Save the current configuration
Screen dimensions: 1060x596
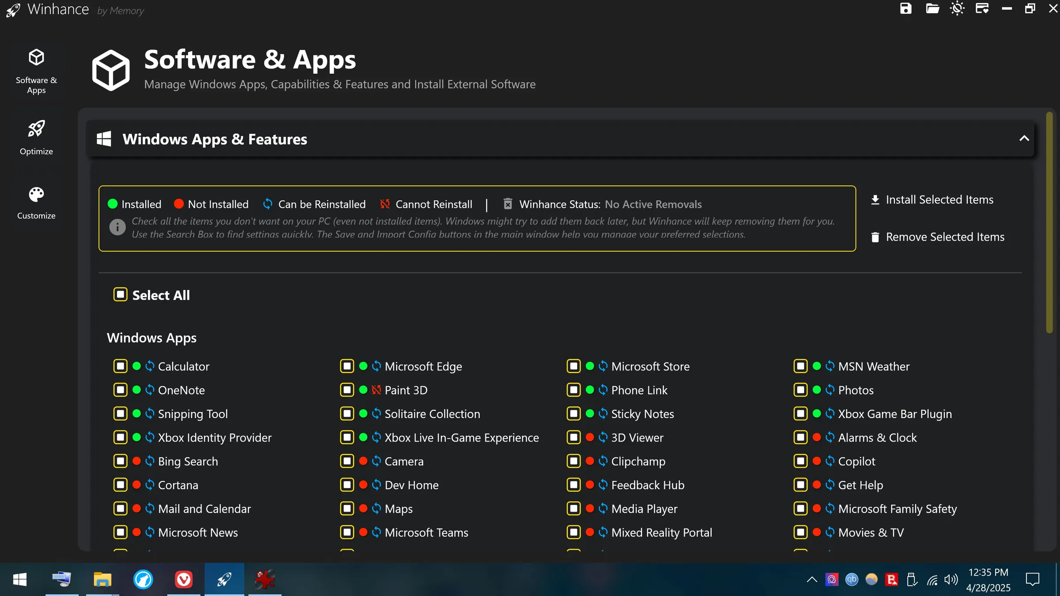click(905, 8)
